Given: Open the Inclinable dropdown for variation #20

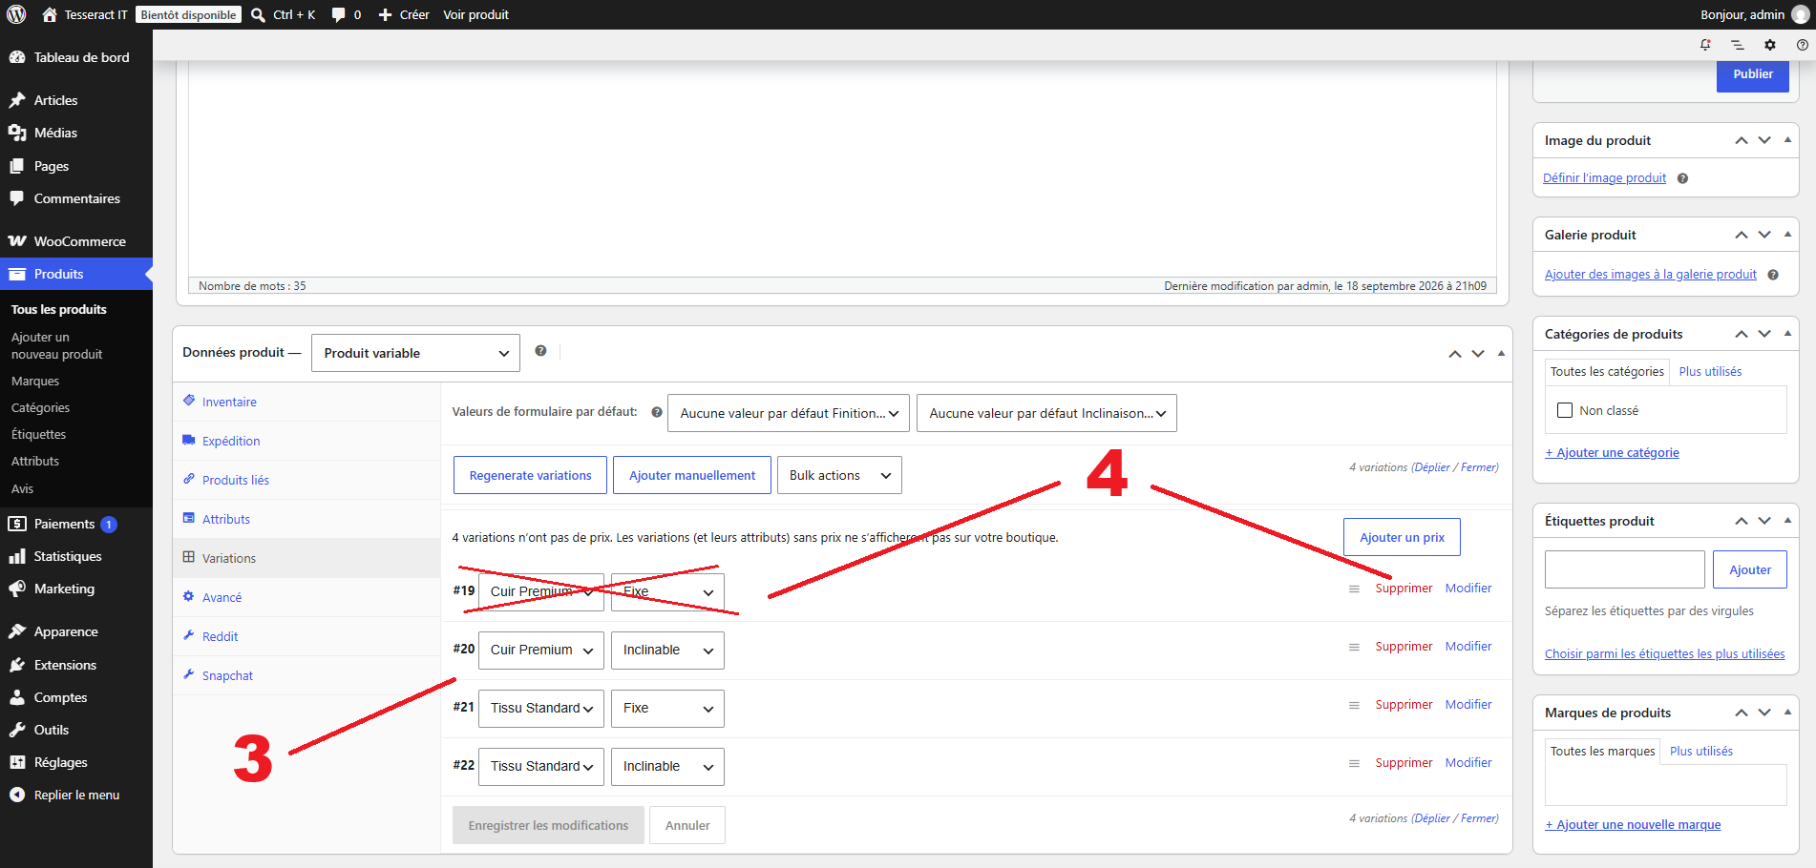Looking at the screenshot, I should 667,650.
